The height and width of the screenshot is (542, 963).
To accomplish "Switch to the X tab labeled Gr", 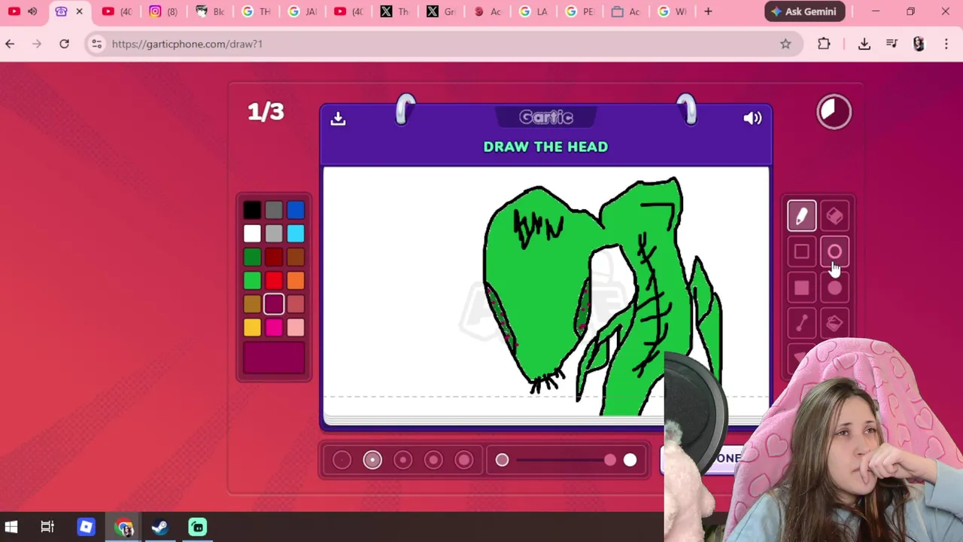I will [x=442, y=11].
